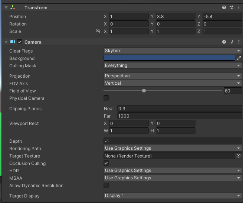This screenshot has width=243, height=203.
Task: Collapse the Camera component foldout
Action: tap(6, 42)
